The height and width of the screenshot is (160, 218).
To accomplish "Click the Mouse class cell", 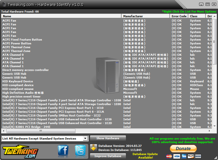I will pyautogui.click(x=194, y=89).
